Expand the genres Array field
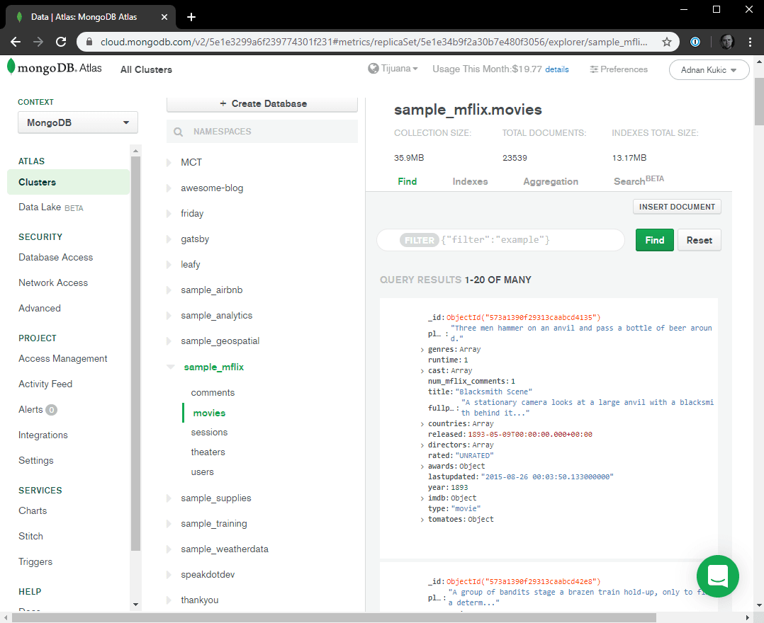 click(422, 350)
